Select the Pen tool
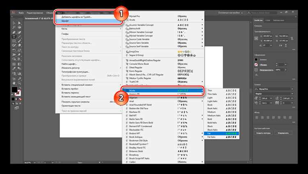This screenshot has width=308, height=174. pyautogui.click(x=14, y=32)
